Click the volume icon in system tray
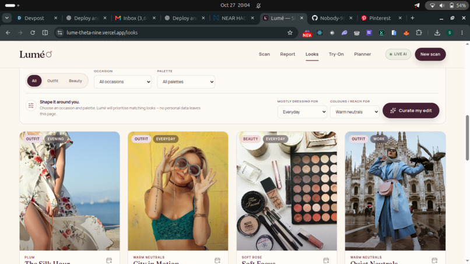Image resolution: width=470 pixels, height=264 pixels. [x=442, y=5]
